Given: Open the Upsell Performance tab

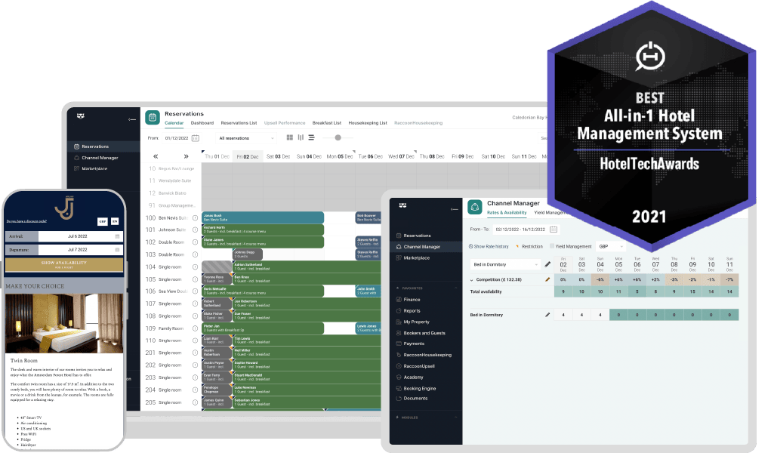Looking at the screenshot, I should pos(285,123).
